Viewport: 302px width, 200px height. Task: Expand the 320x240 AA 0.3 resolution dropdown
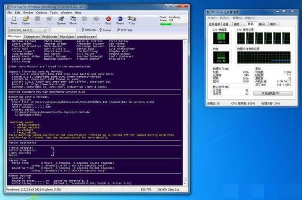pyautogui.click(x=45, y=30)
